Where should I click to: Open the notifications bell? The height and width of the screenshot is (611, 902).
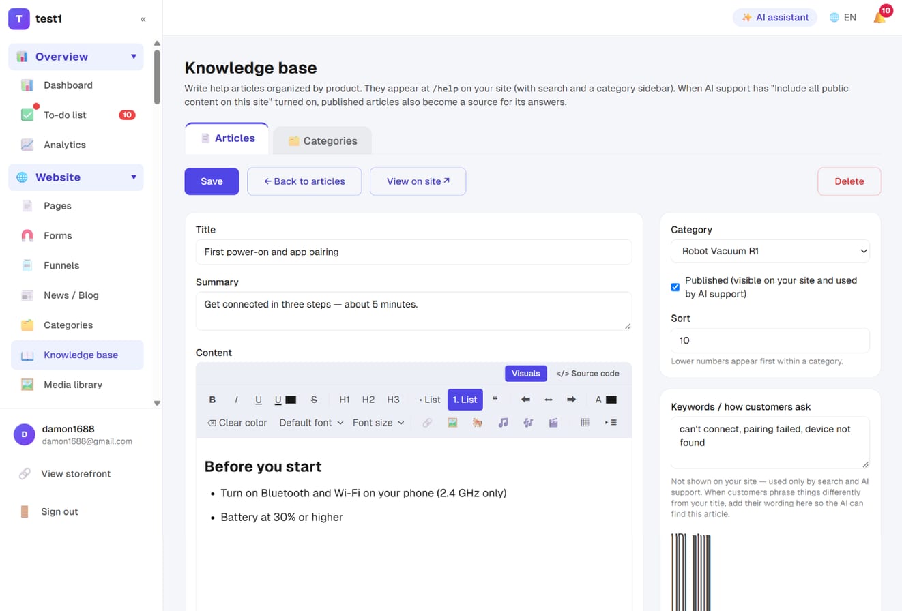coord(879,17)
